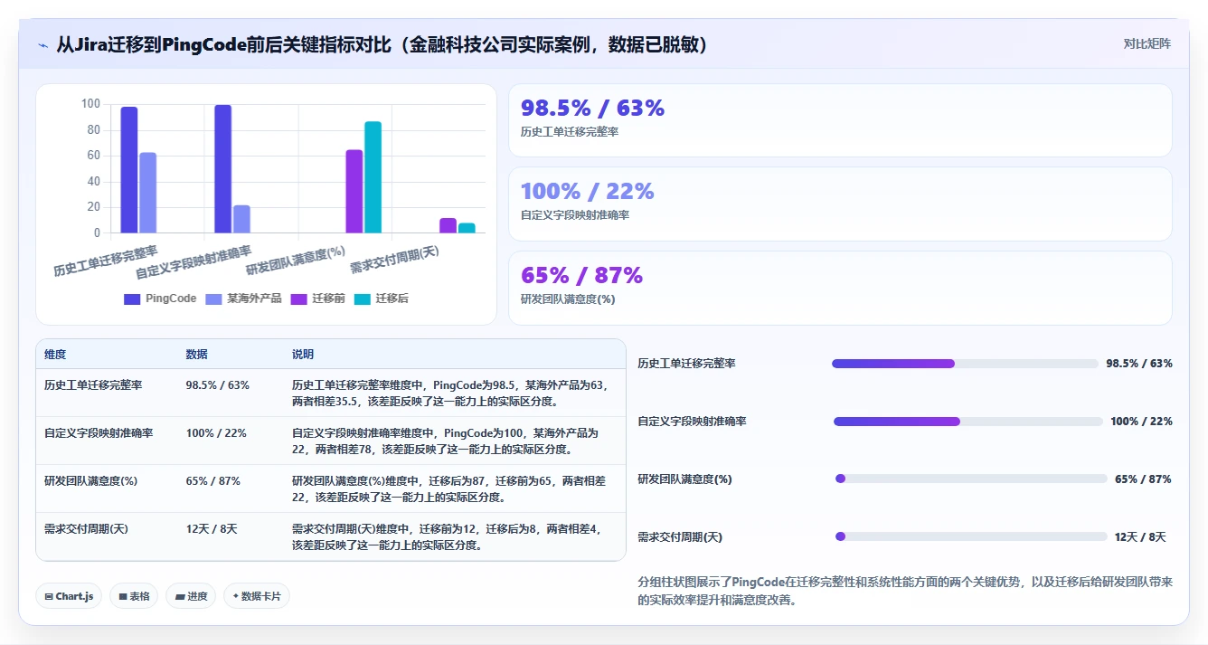The width and height of the screenshot is (1208, 645).
Task: Click PingCode bar for 历史工单迁移完整率 in chart
Action: 129,170
